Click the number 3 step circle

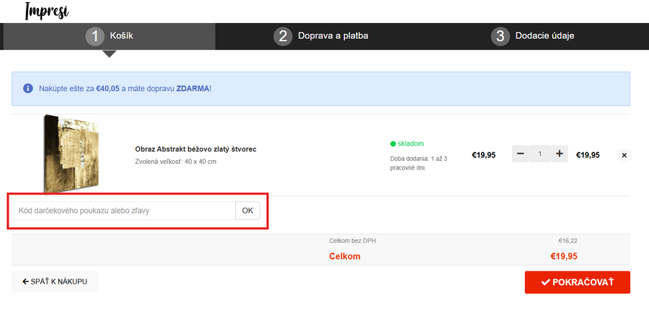[x=500, y=36]
